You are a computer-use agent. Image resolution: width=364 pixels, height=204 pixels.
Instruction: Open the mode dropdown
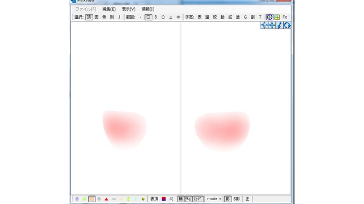point(214,199)
